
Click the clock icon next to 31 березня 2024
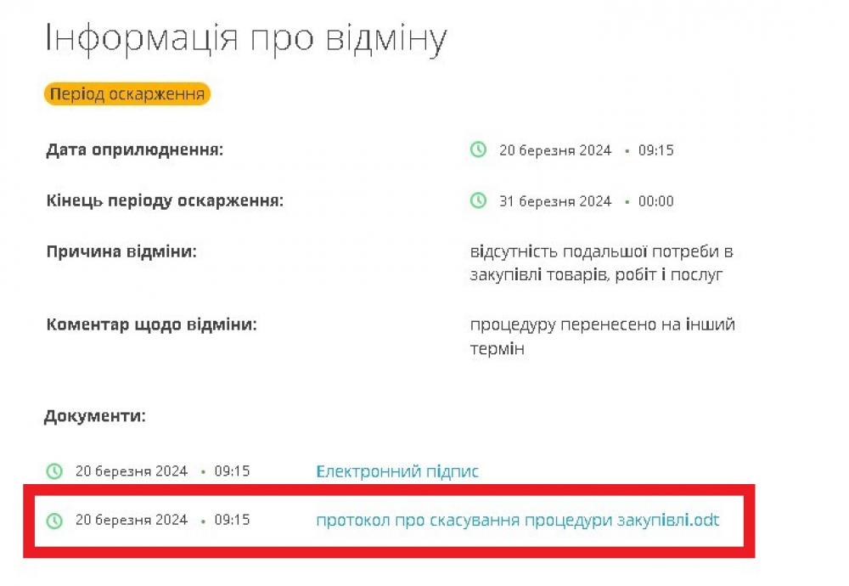click(x=478, y=201)
